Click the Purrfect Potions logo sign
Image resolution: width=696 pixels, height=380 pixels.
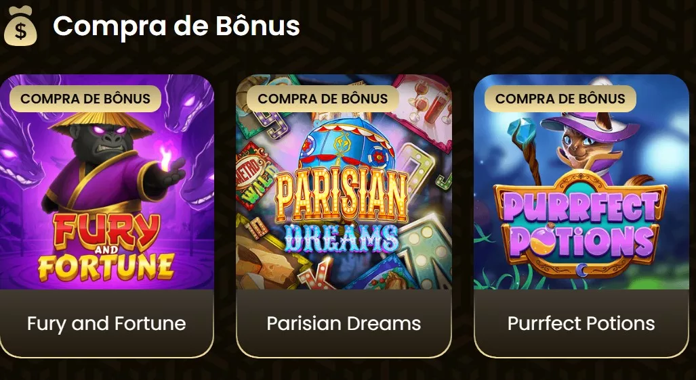pyautogui.click(x=581, y=224)
